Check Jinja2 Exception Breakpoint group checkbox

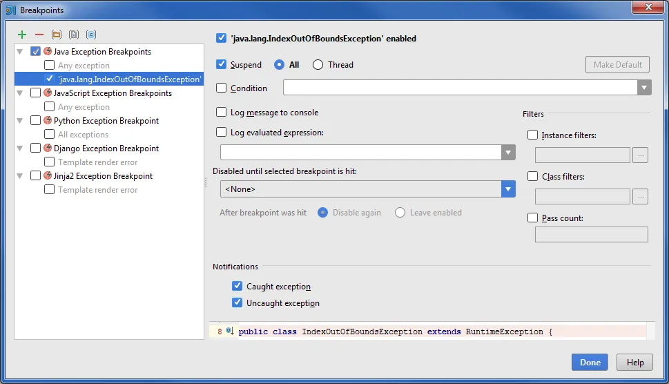click(35, 175)
